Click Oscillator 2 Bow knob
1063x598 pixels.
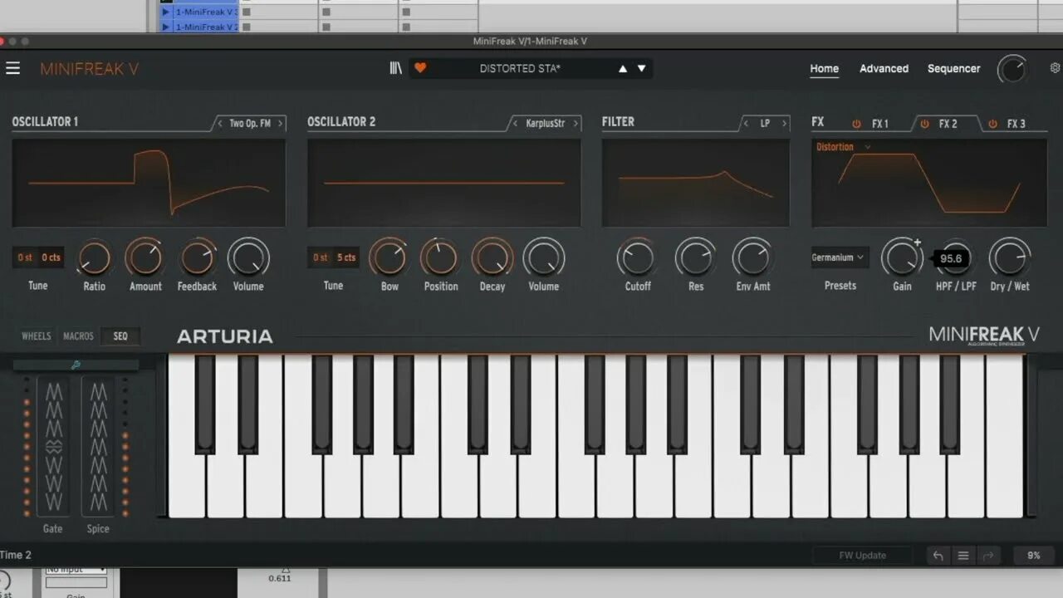click(x=389, y=257)
